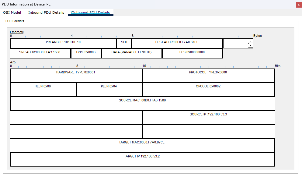Click the up arrow of the Ethernet spinner
302x176 pixels.
250,41
